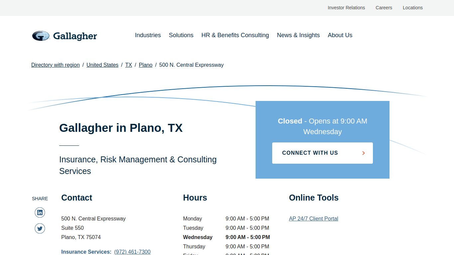Click United States breadcrumb link
This screenshot has height=255, width=454.
pos(102,65)
